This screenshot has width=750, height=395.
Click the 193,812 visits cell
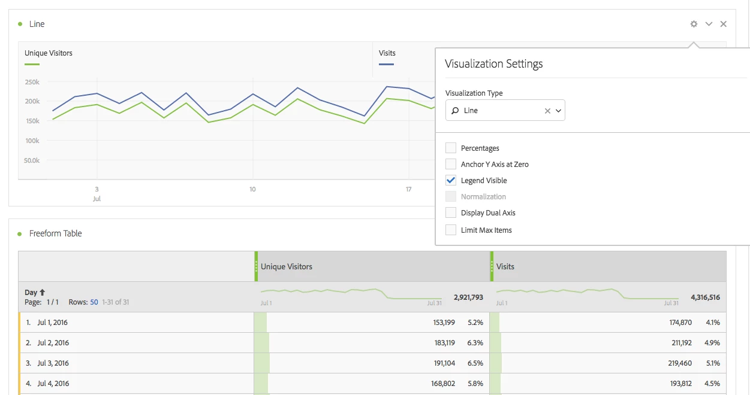pos(681,384)
